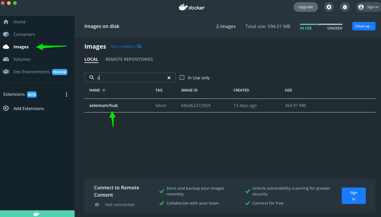Open Troubleshoot via the bug icon

pos(345,7)
